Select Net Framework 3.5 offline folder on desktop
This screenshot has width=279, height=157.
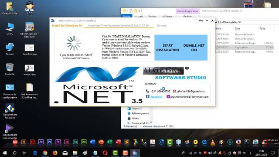(x=30, y=91)
